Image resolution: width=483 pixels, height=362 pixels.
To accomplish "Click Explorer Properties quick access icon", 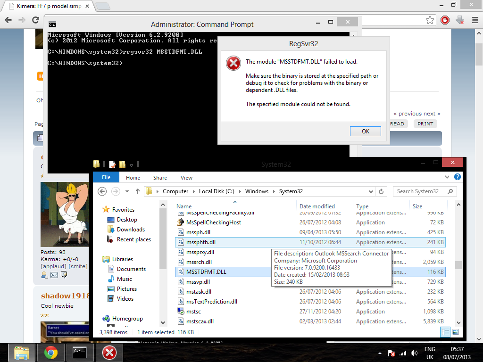I will [112, 165].
